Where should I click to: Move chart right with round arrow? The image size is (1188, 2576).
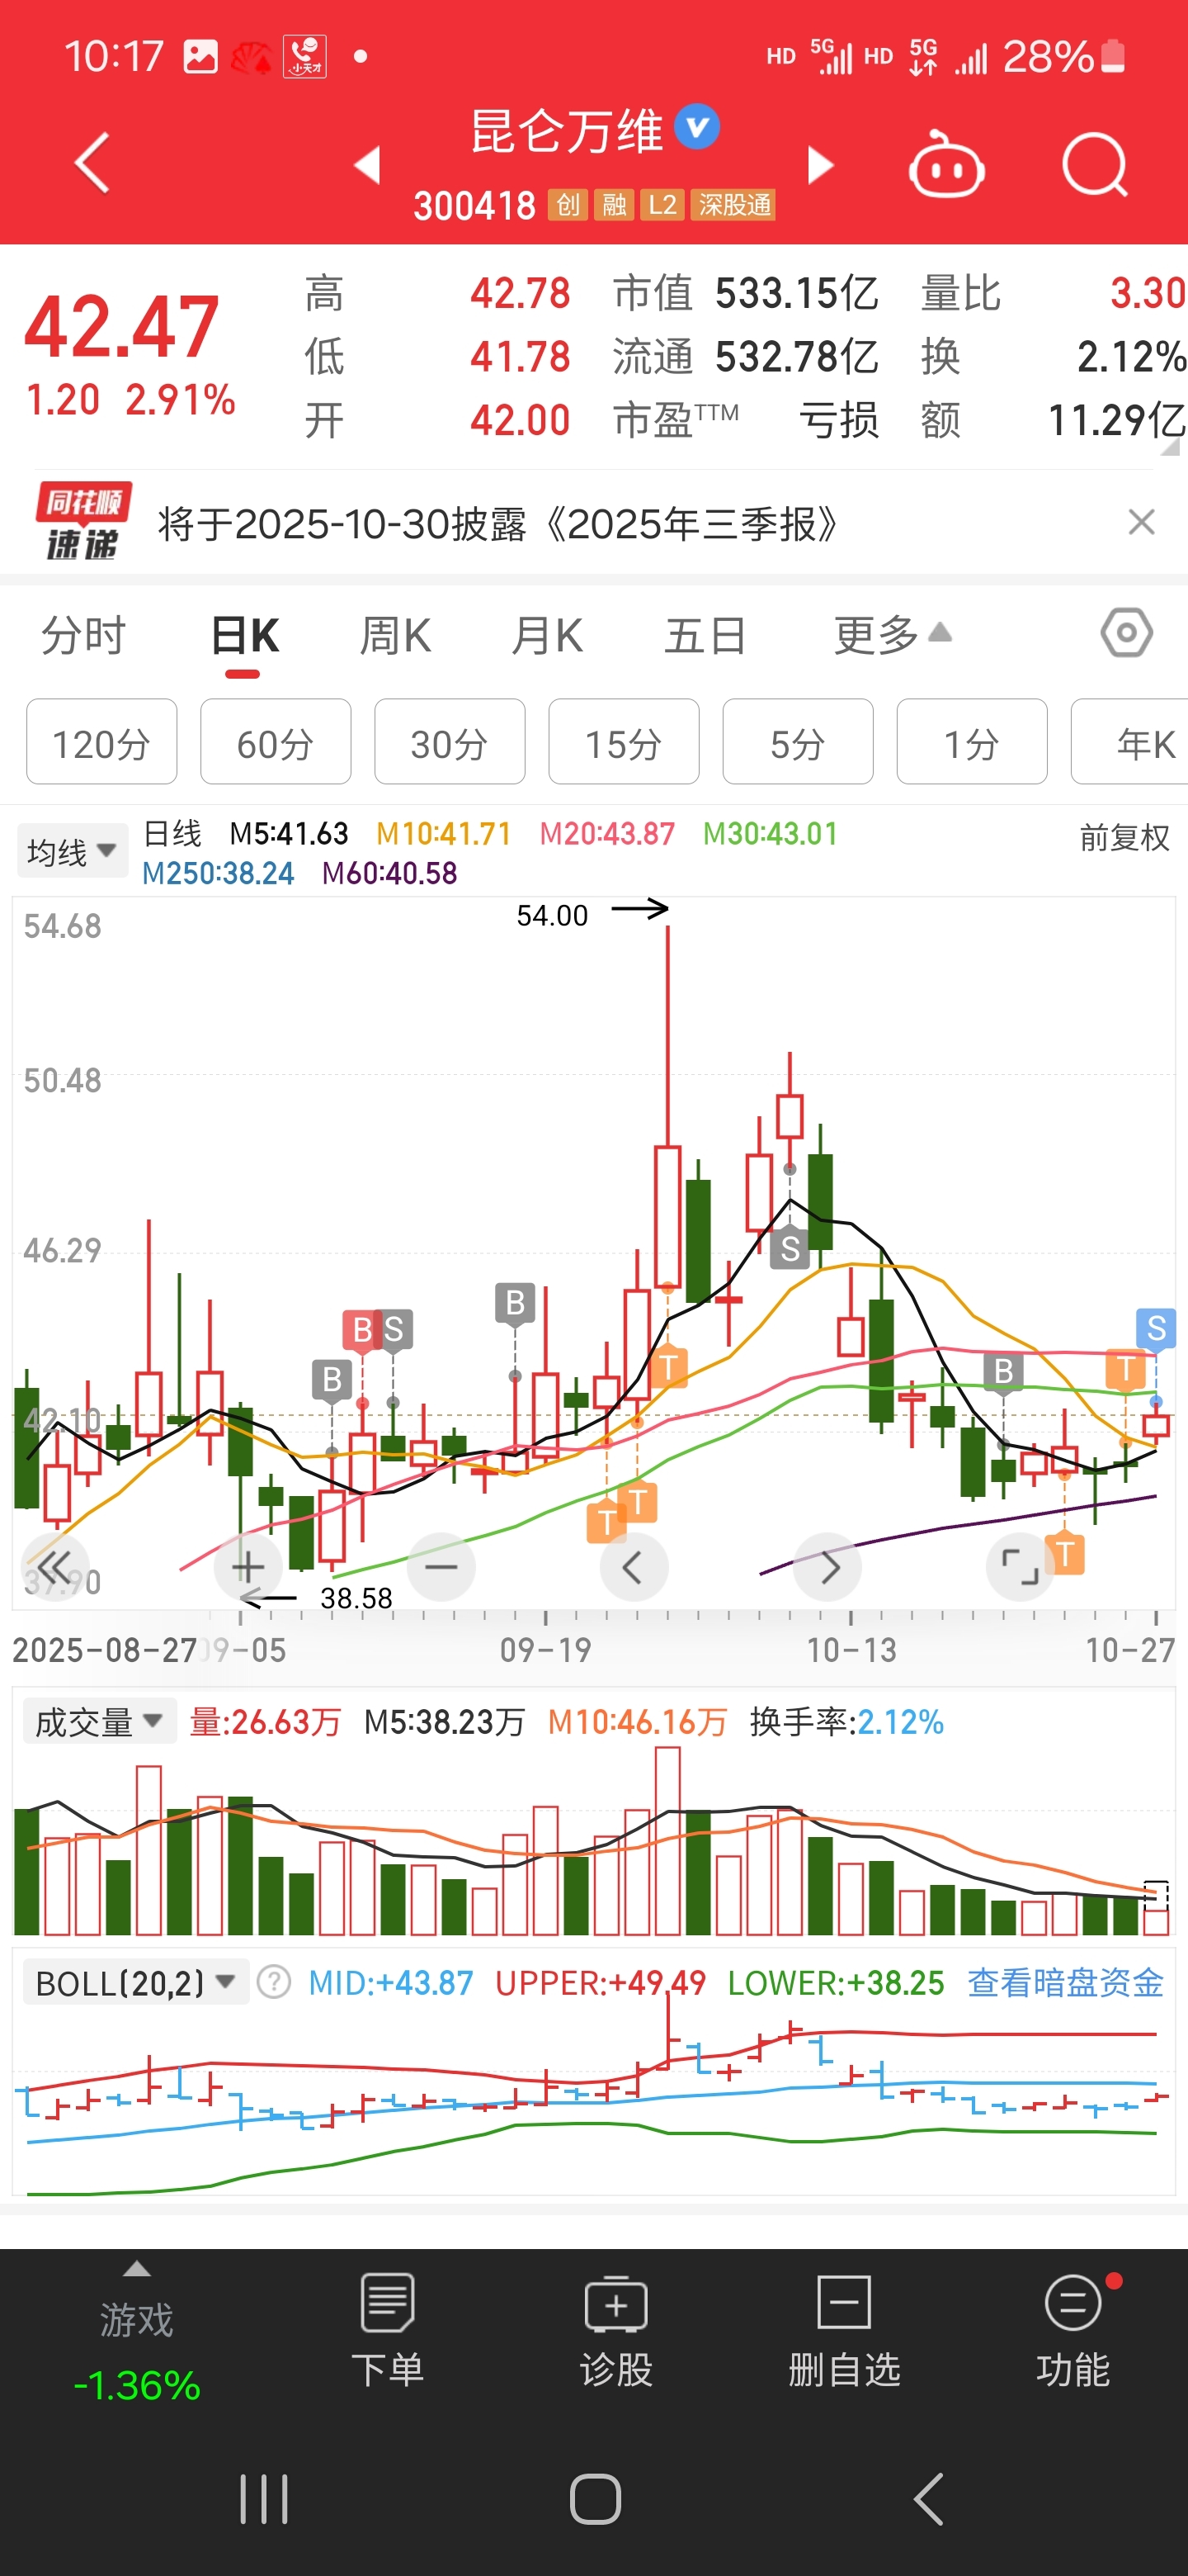(827, 1567)
